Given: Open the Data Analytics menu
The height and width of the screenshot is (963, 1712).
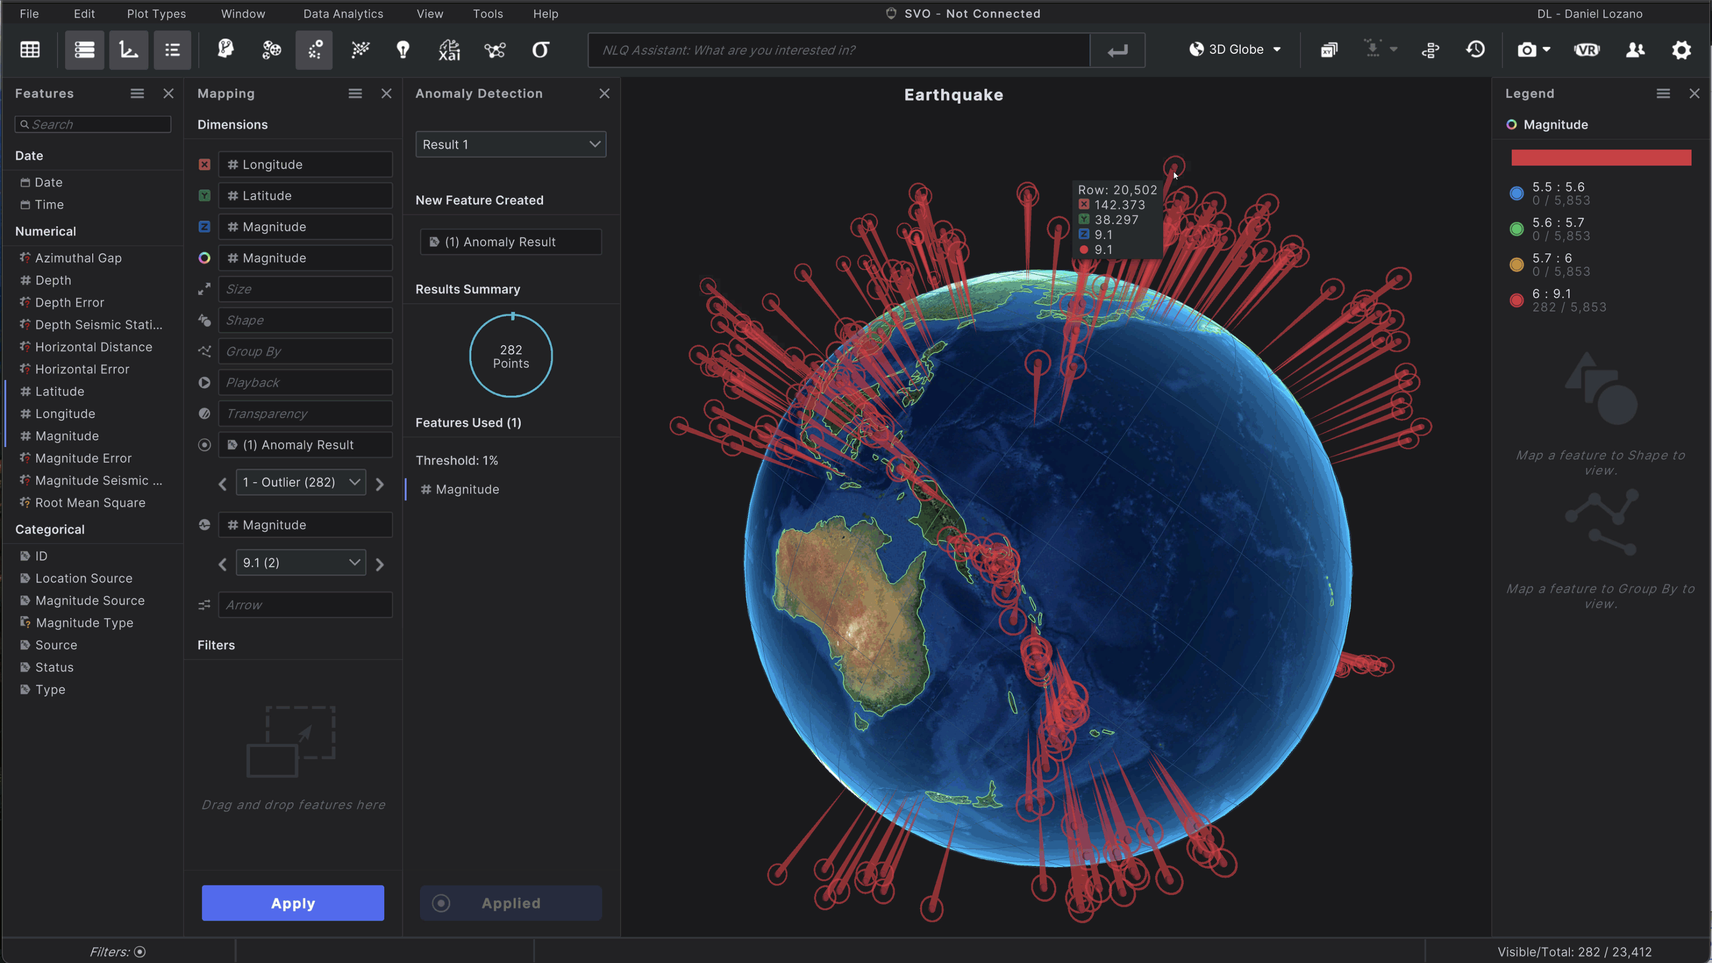Looking at the screenshot, I should click(343, 13).
